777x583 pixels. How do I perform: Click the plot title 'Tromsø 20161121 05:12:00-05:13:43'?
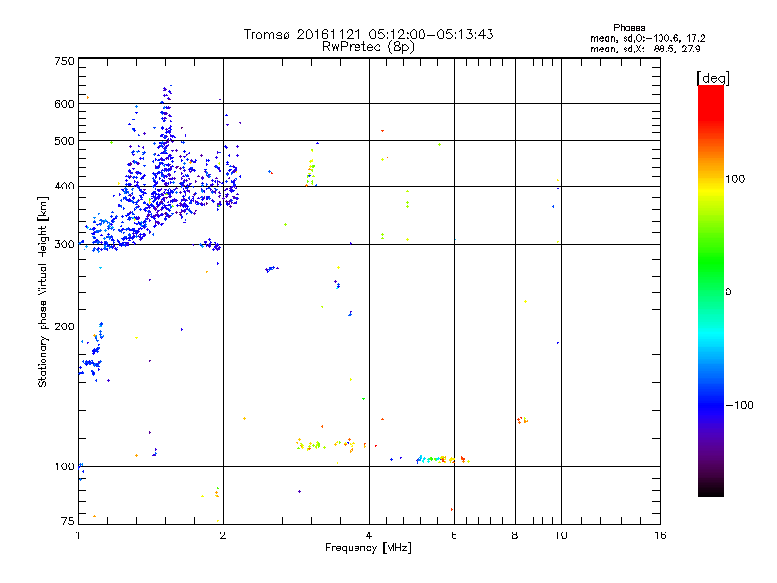click(x=368, y=34)
